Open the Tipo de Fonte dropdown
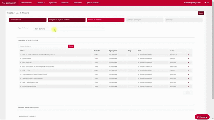 (x=69, y=29)
